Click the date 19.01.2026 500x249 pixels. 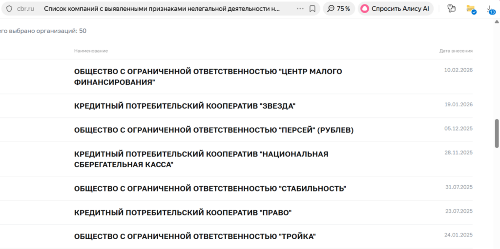(x=458, y=104)
